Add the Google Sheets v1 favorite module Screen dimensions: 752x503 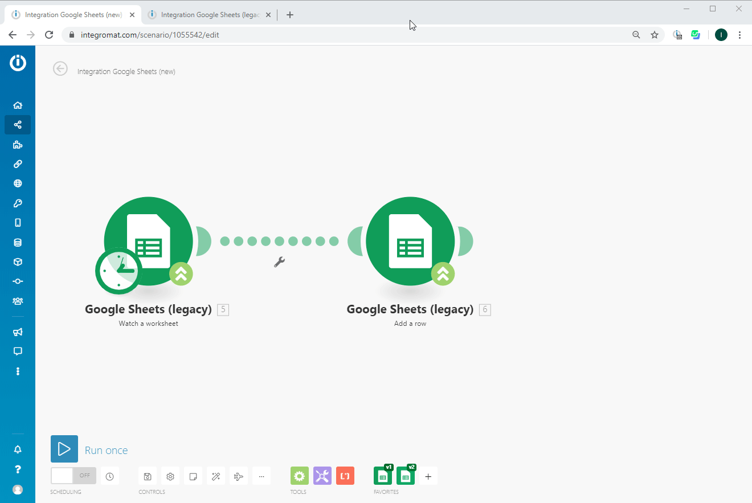383,476
